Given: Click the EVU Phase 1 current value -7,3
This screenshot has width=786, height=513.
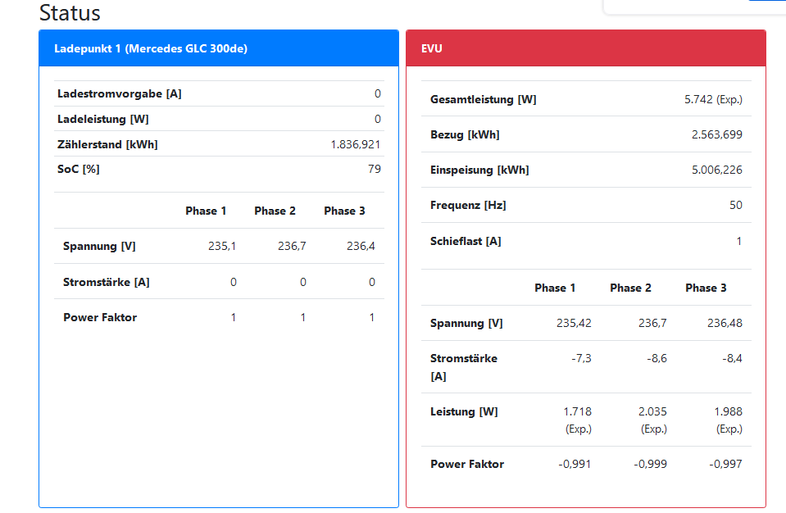Looking at the screenshot, I should (x=581, y=358).
